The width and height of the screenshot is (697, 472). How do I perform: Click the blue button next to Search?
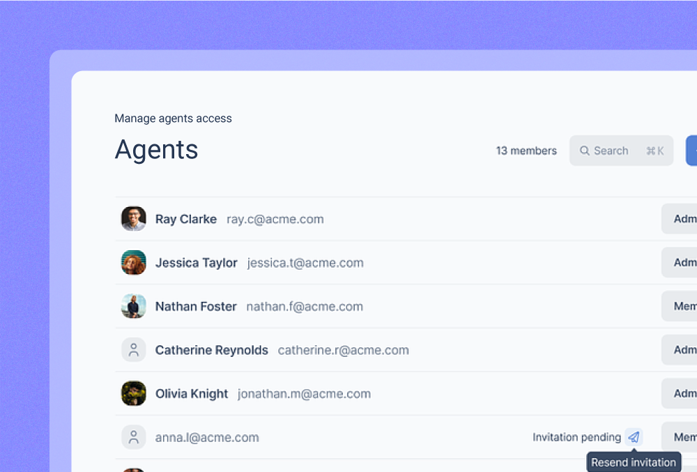tap(691, 151)
